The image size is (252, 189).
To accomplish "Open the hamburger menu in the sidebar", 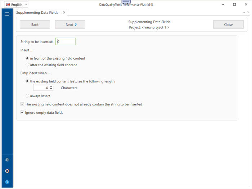I will pyautogui.click(x=7, y=14).
